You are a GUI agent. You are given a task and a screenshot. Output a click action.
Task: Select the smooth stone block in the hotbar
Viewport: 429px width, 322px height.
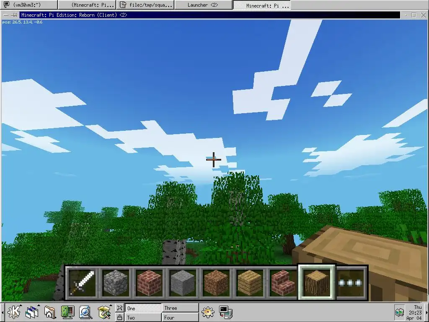coord(183,283)
